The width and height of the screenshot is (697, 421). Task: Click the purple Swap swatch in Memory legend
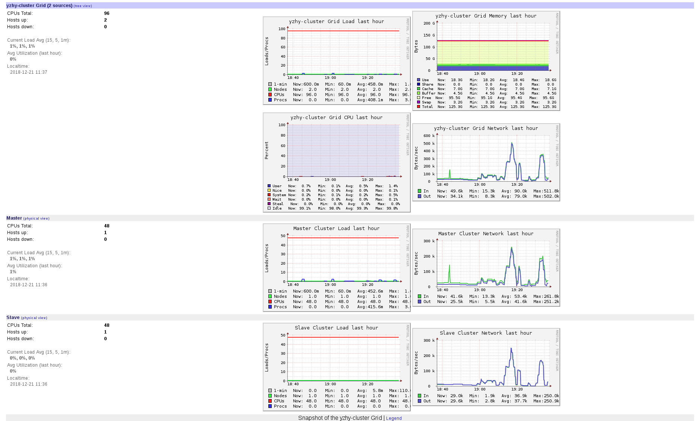419,102
